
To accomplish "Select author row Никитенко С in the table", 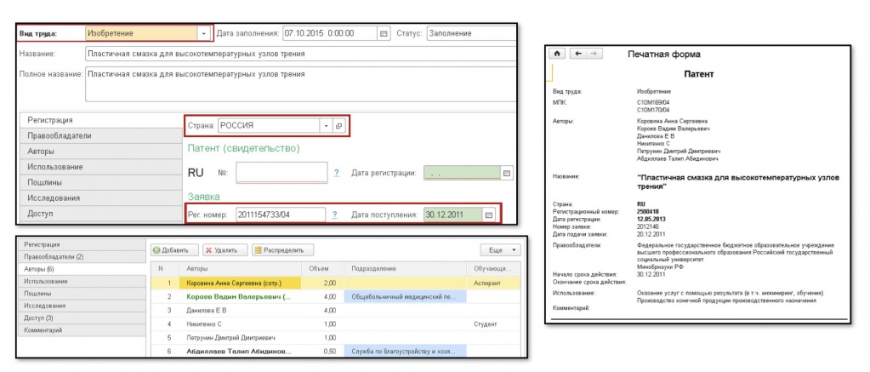I will click(336, 323).
